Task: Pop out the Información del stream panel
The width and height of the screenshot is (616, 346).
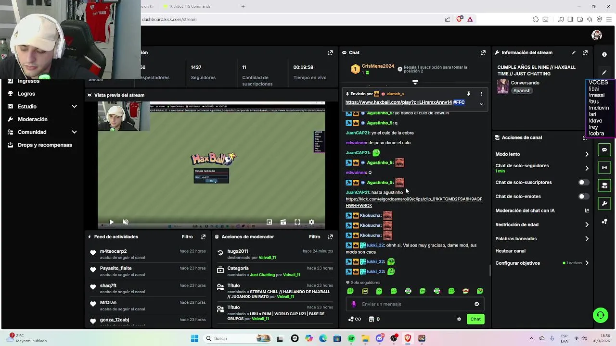Action: point(585,52)
